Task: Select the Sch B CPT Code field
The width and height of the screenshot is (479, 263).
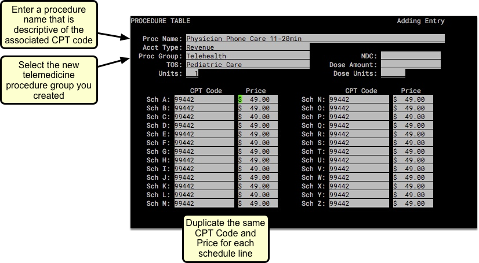Action: click(x=204, y=108)
